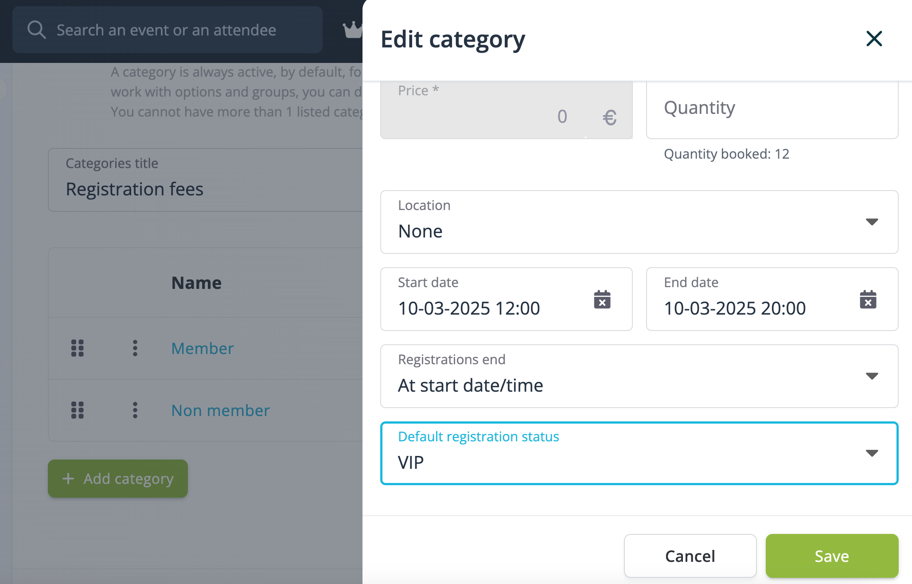Open the Non member category link

coord(221,411)
